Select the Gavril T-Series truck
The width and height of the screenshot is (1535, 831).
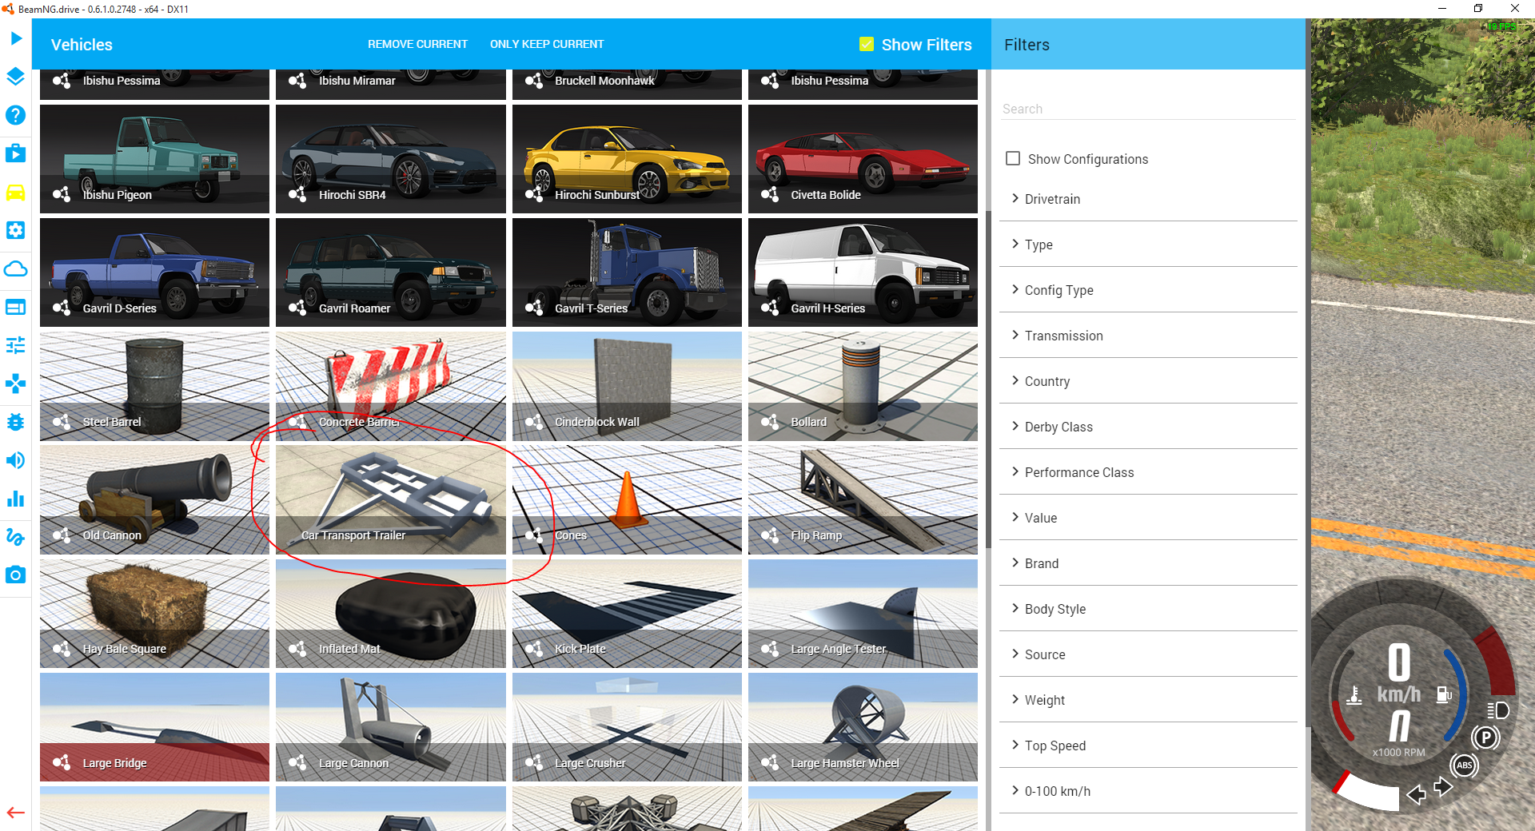pos(627,272)
